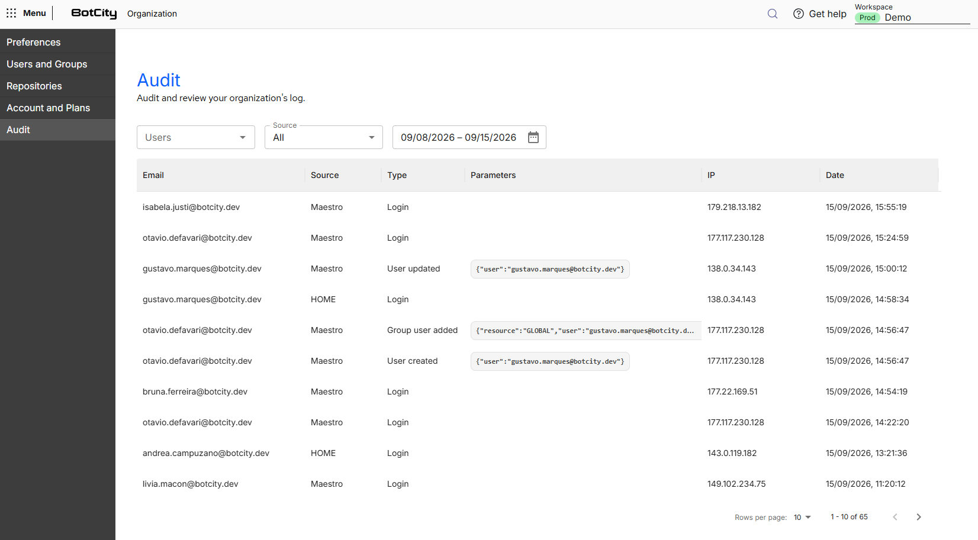Click the Get help link
This screenshot has height=540, width=978.
828,14
